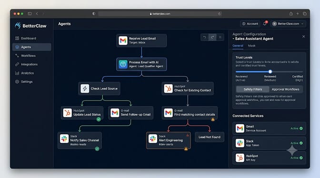Click the Settings gear icon
This screenshot has width=320, height=178.
click(17, 82)
